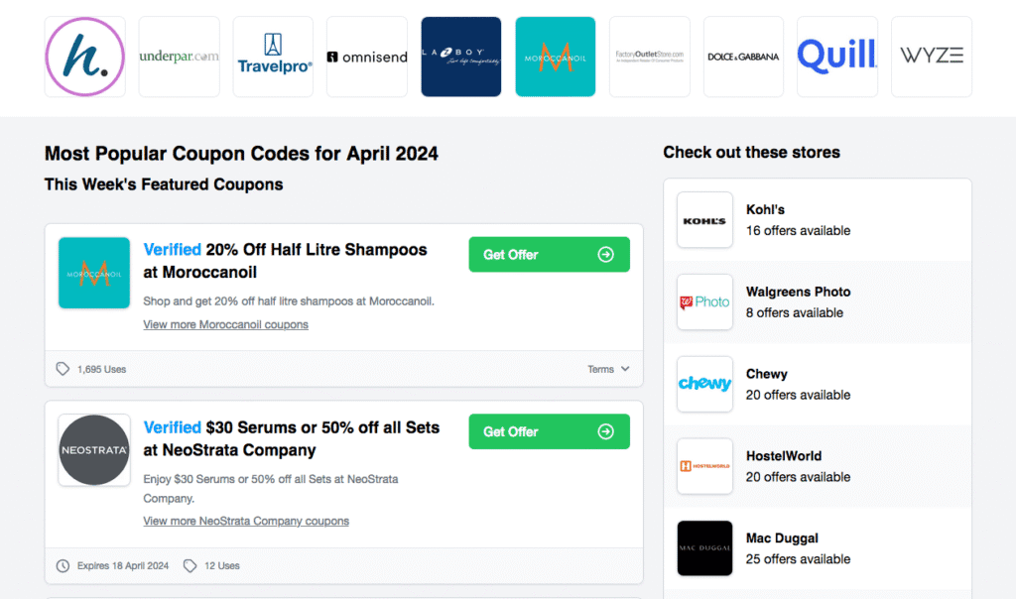
Task: Follow 'View more NeoStrata Company coupons' link
Action: 246,521
